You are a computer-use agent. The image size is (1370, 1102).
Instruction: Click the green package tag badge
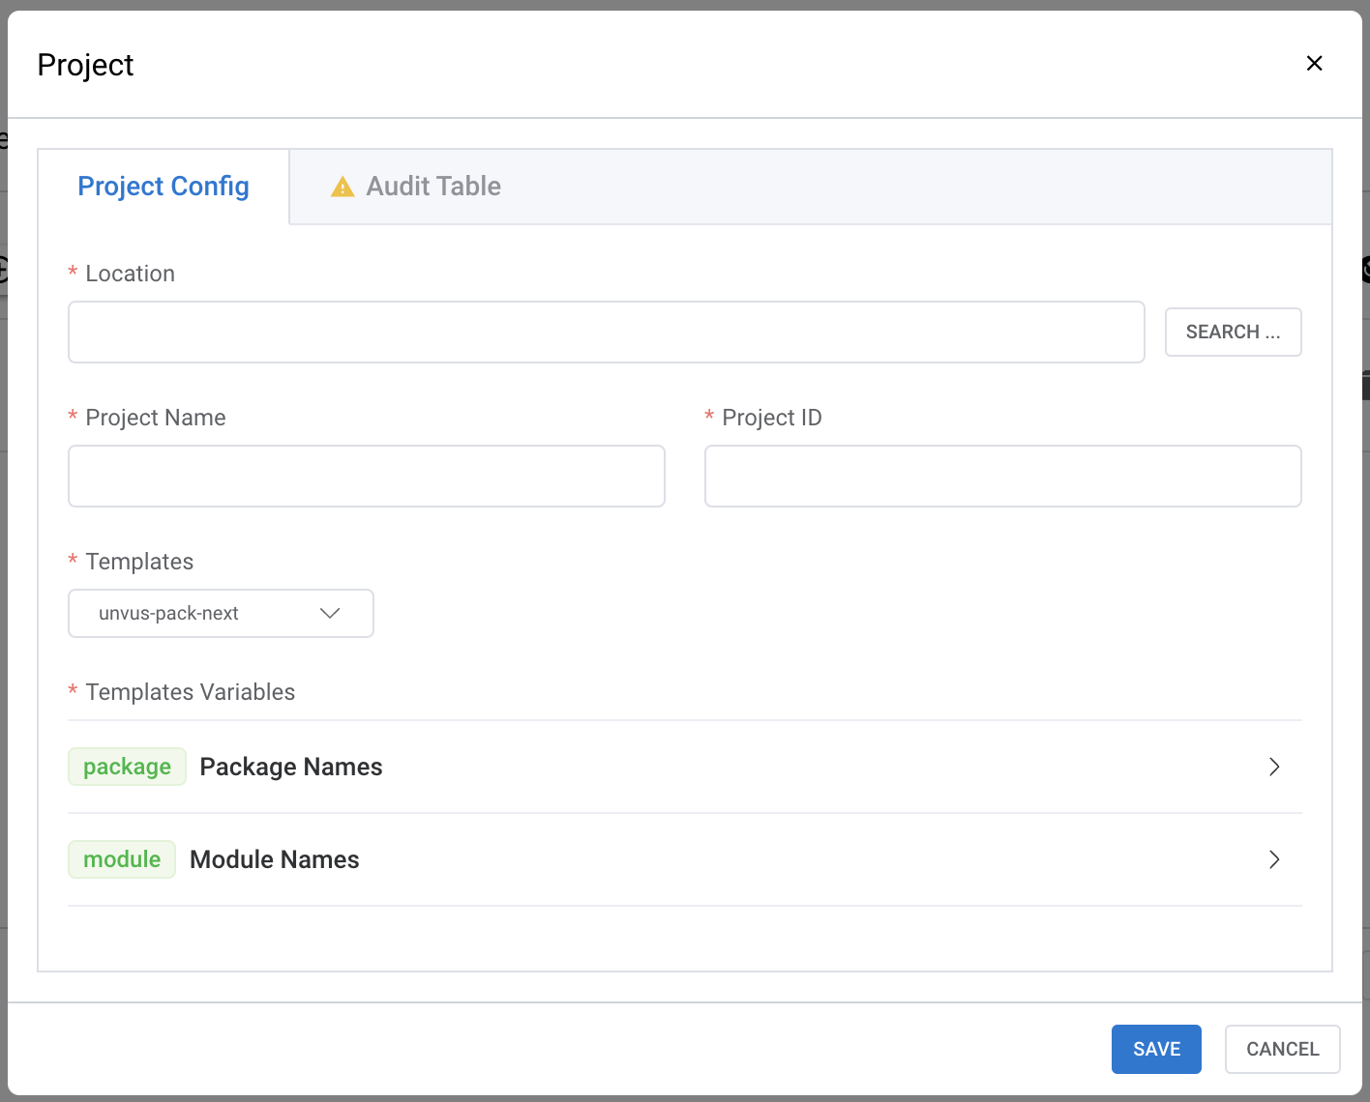tap(127, 767)
